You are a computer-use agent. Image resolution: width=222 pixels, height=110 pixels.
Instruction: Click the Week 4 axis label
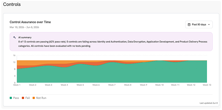point(64,85)
